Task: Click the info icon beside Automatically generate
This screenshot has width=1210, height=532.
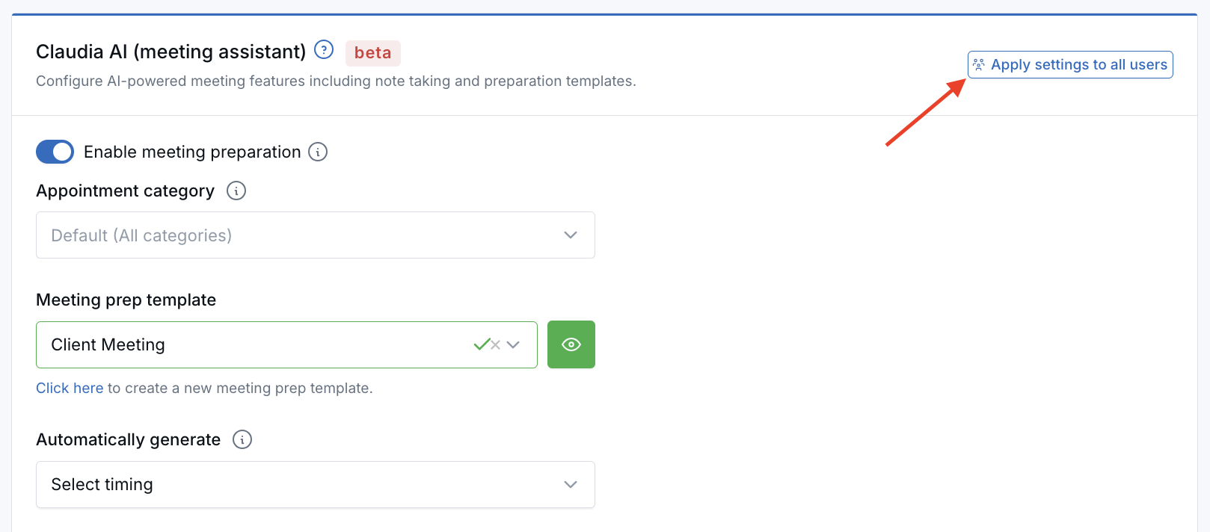Action: 242,439
